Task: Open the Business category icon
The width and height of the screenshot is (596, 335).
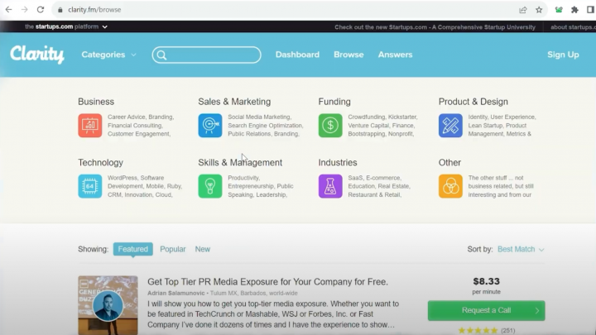Action: [x=89, y=126]
